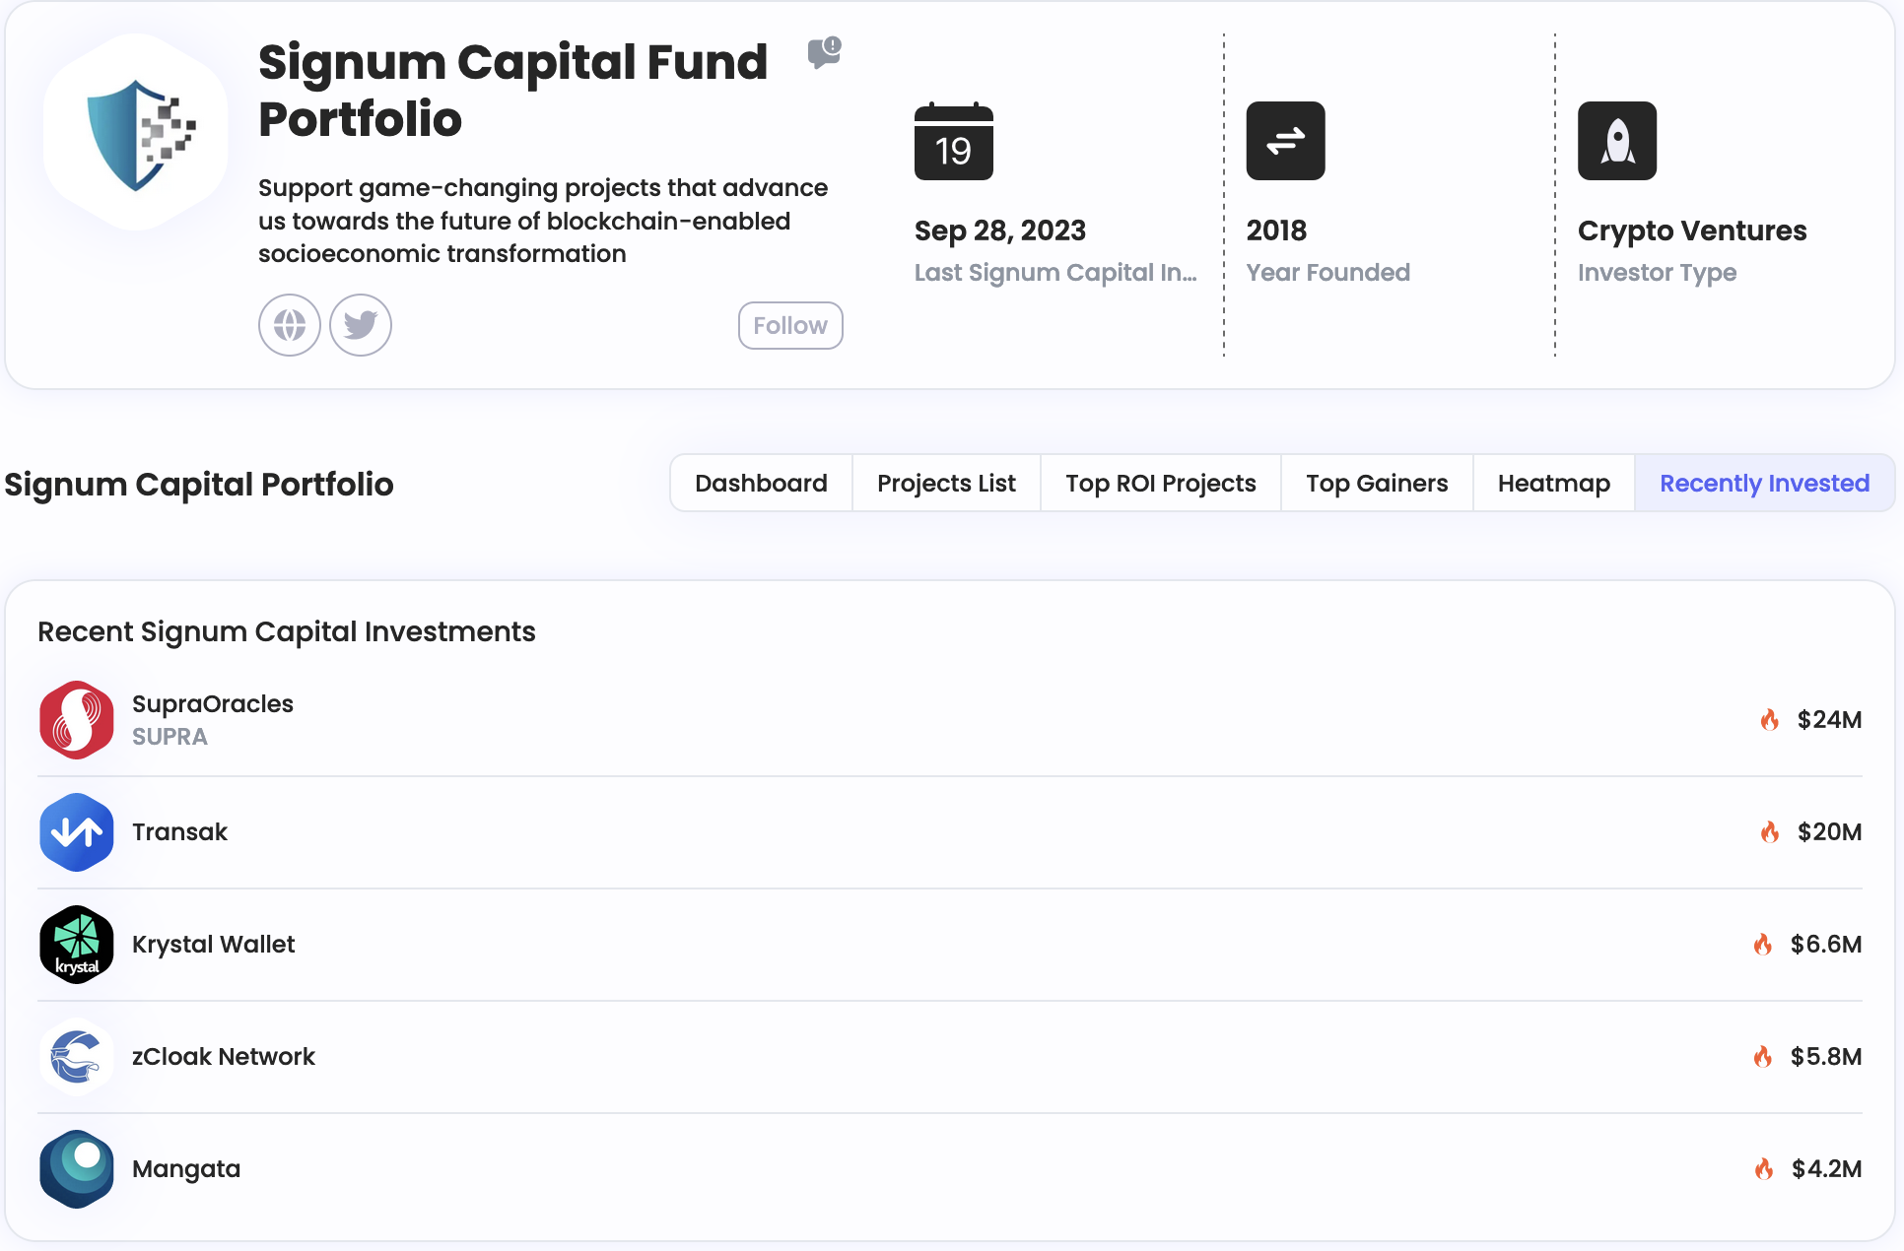Viewport: 1904px width, 1251px height.
Task: Click the $6.6M funding amount
Action: (1826, 945)
